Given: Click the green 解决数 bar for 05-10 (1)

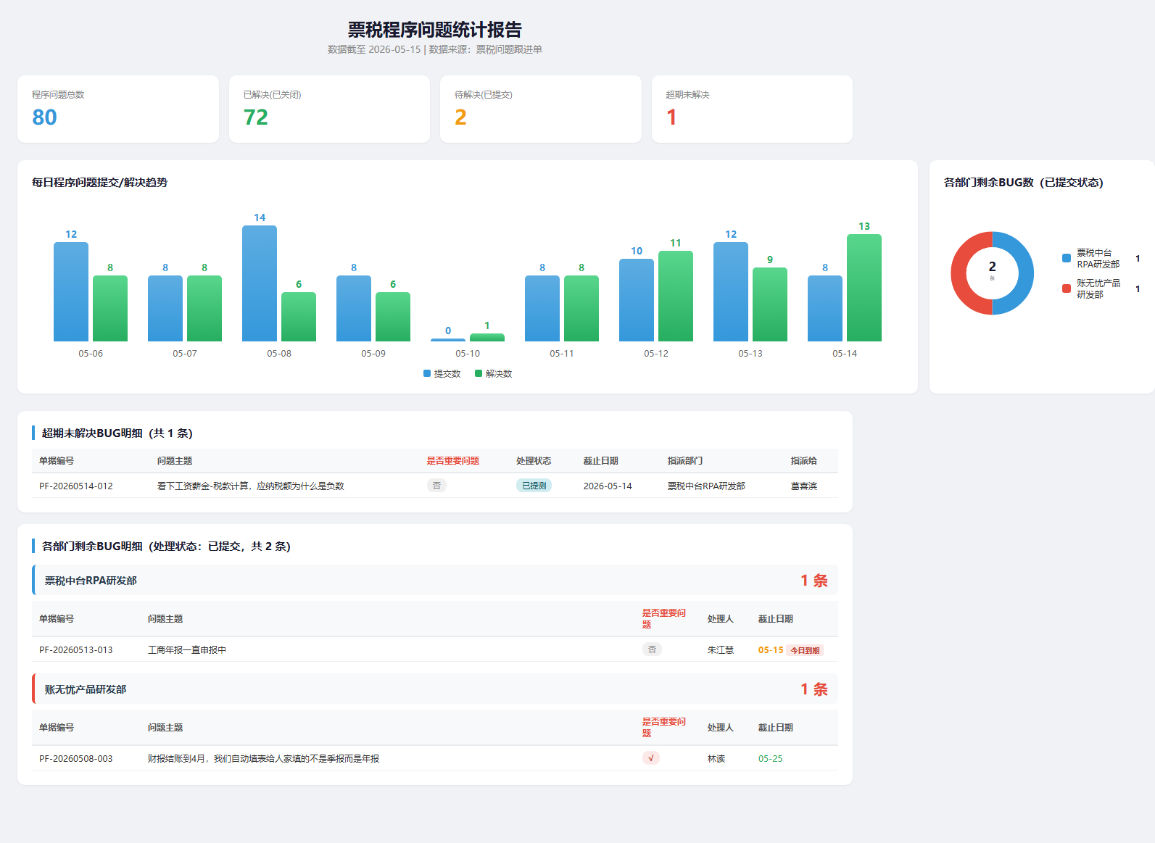Looking at the screenshot, I should (x=487, y=337).
